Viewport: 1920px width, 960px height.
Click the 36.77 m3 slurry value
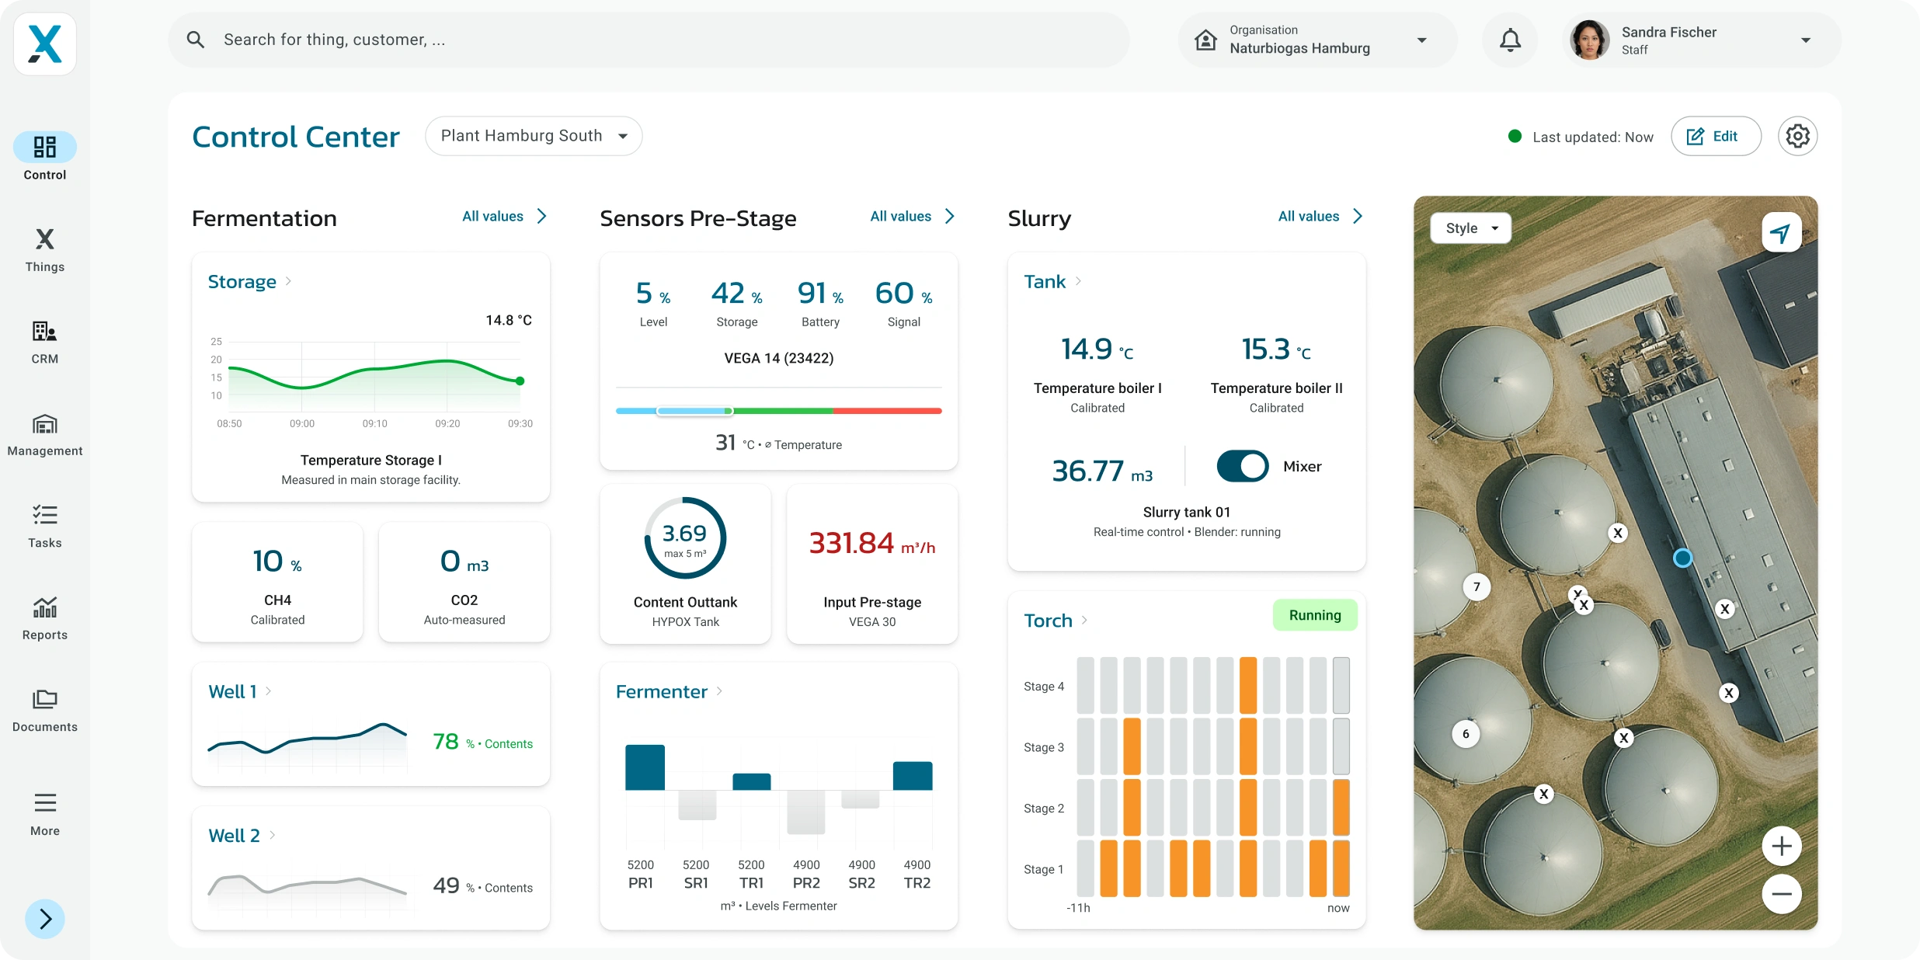pos(1101,471)
